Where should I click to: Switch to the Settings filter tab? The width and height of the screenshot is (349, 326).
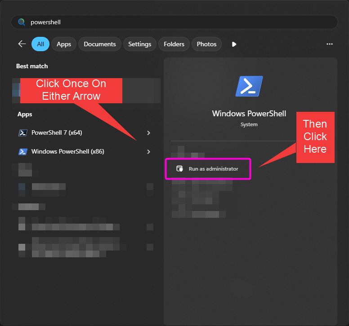139,44
